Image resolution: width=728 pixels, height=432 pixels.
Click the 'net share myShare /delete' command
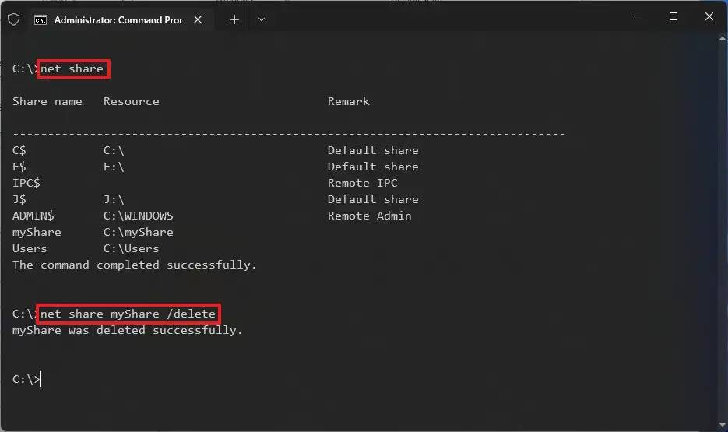[x=128, y=314]
